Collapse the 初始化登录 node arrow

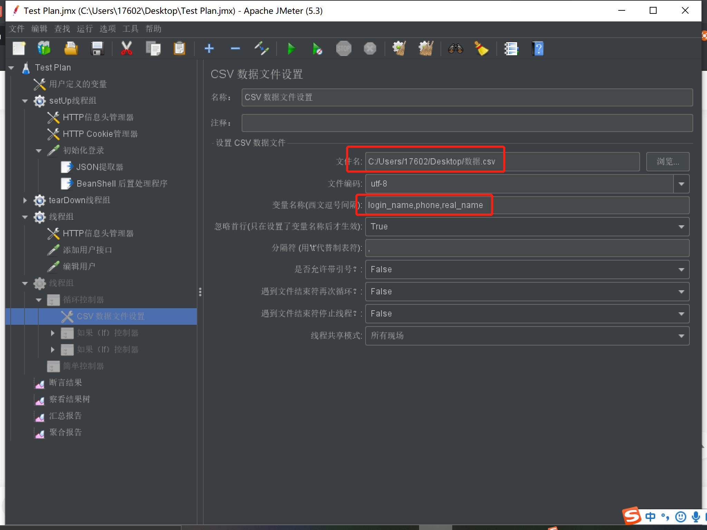coord(39,151)
